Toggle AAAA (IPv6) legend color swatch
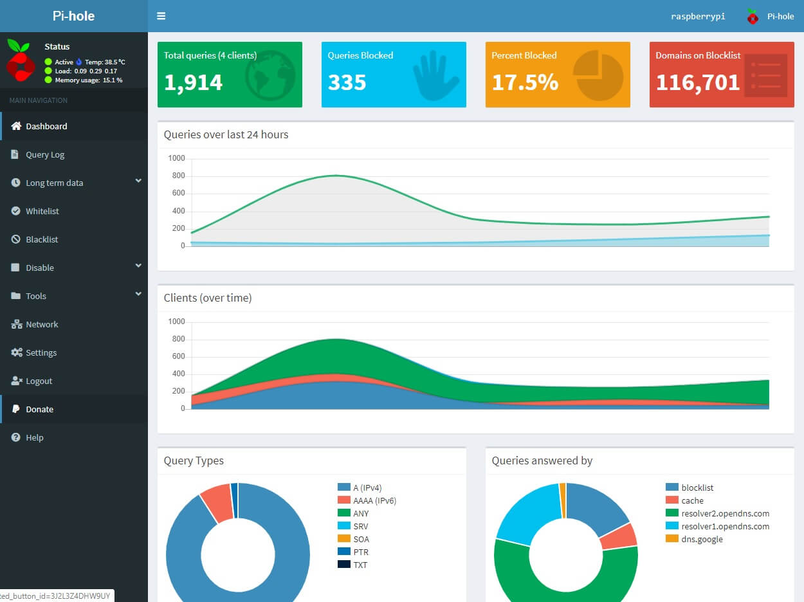This screenshot has width=804, height=602. pos(344,500)
